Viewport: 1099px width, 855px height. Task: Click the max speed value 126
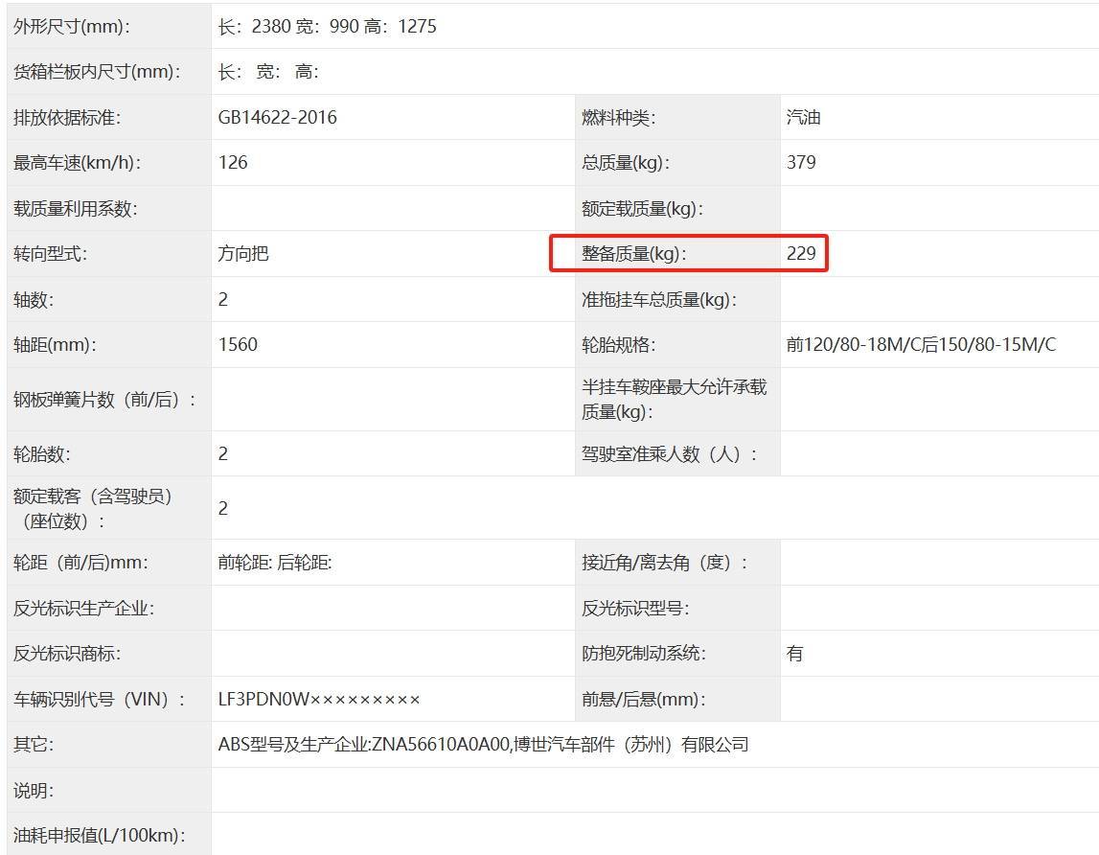(x=233, y=163)
